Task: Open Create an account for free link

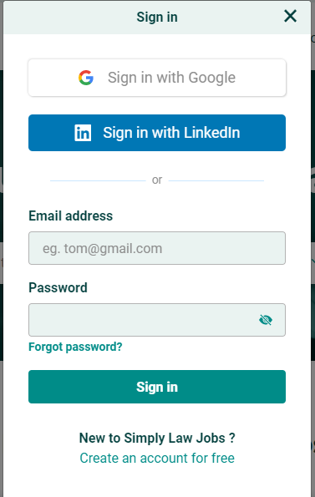Action: pos(157,458)
